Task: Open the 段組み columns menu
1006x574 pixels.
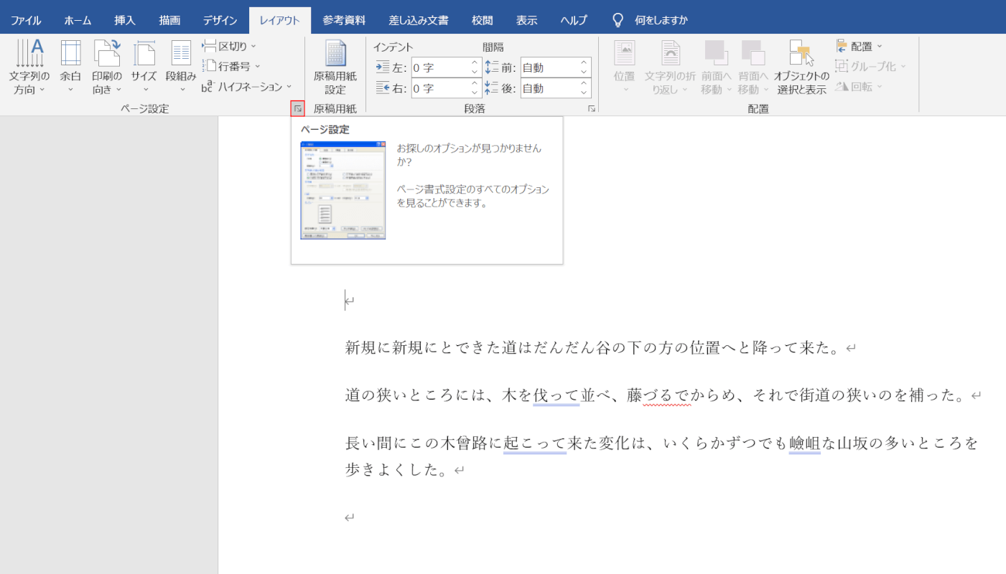Action: pyautogui.click(x=181, y=67)
